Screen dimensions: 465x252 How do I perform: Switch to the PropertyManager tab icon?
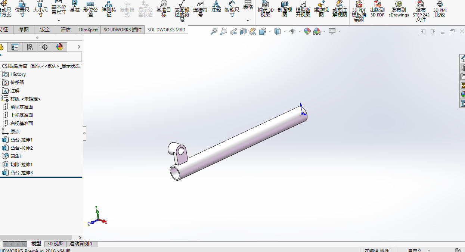15,47
